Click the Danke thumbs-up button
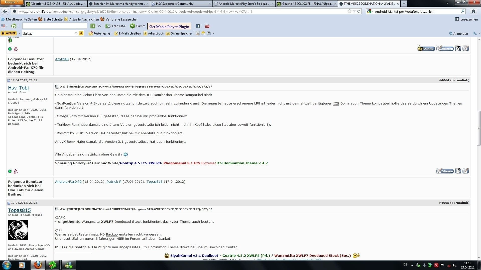Viewport: 481px width, 270px height. point(426,48)
